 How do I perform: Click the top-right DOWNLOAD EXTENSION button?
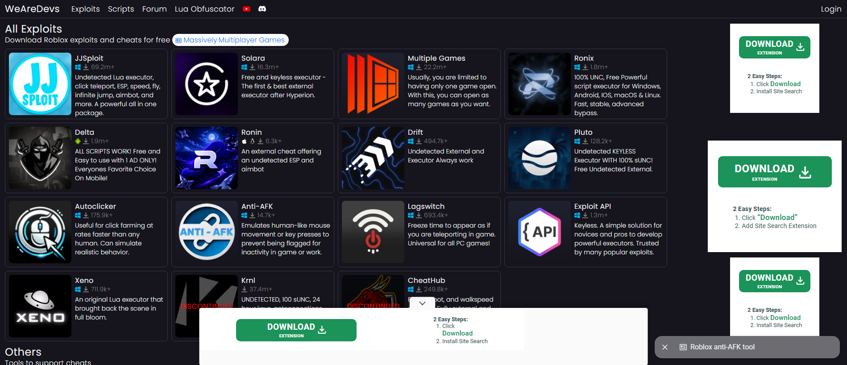point(775,47)
